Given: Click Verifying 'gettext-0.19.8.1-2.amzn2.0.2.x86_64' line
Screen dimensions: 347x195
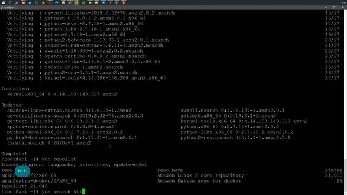Looking at the screenshot, I should [x=76, y=18].
